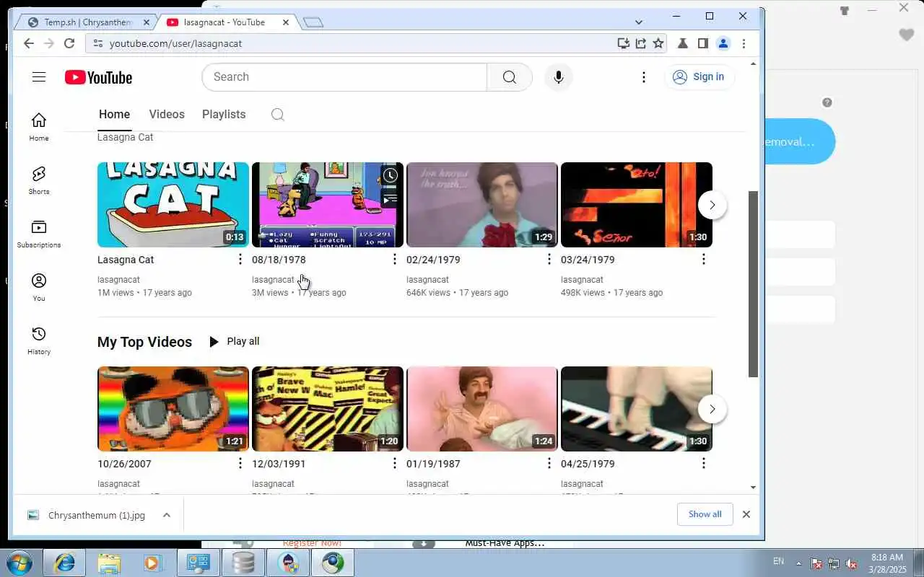Open options for 12/03/1991 video
924x577 pixels.
click(x=395, y=463)
